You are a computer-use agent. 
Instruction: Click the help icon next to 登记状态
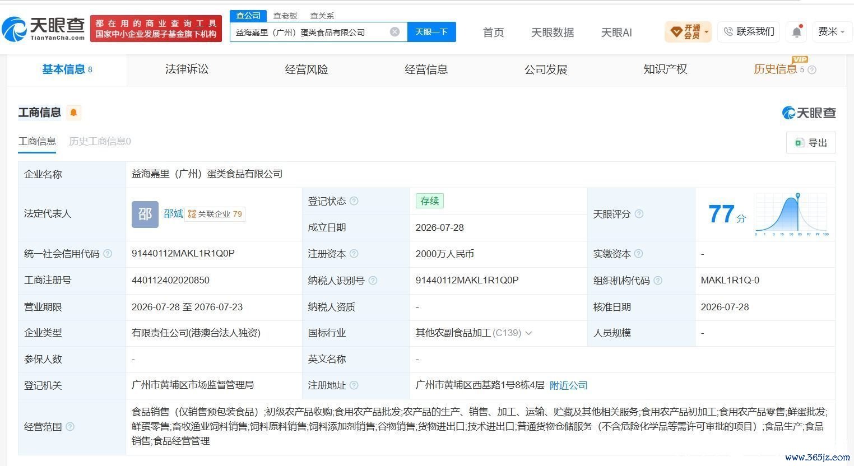pos(354,201)
